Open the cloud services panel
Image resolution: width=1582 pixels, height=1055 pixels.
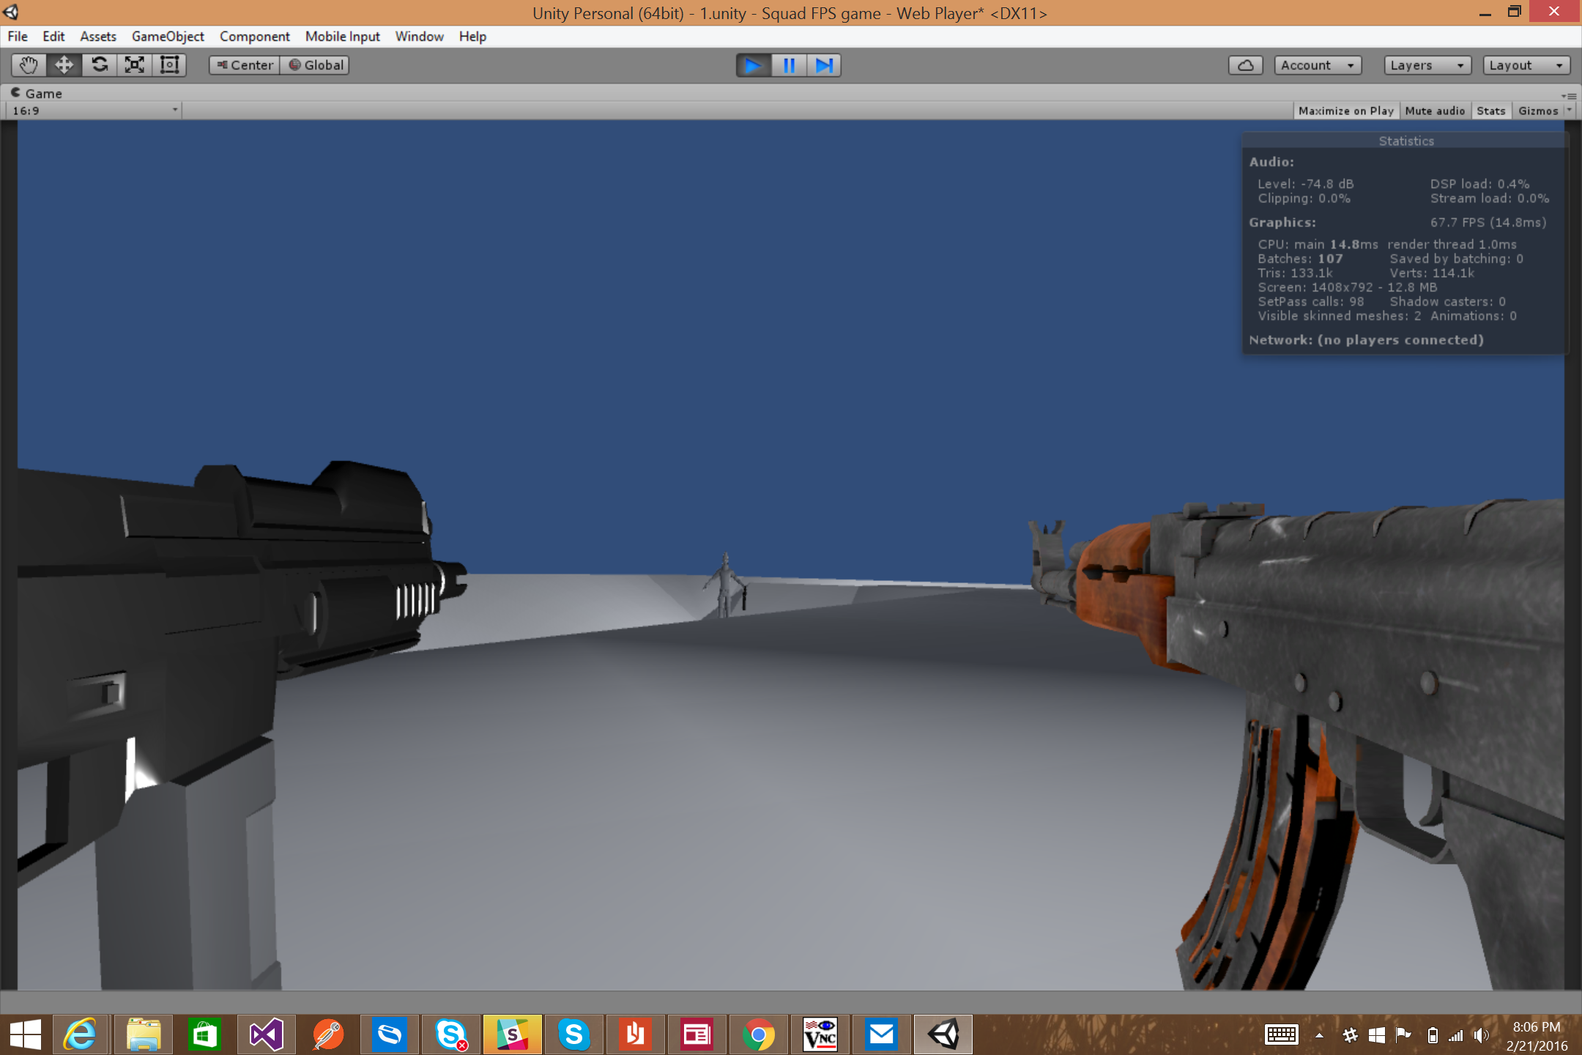(x=1245, y=65)
